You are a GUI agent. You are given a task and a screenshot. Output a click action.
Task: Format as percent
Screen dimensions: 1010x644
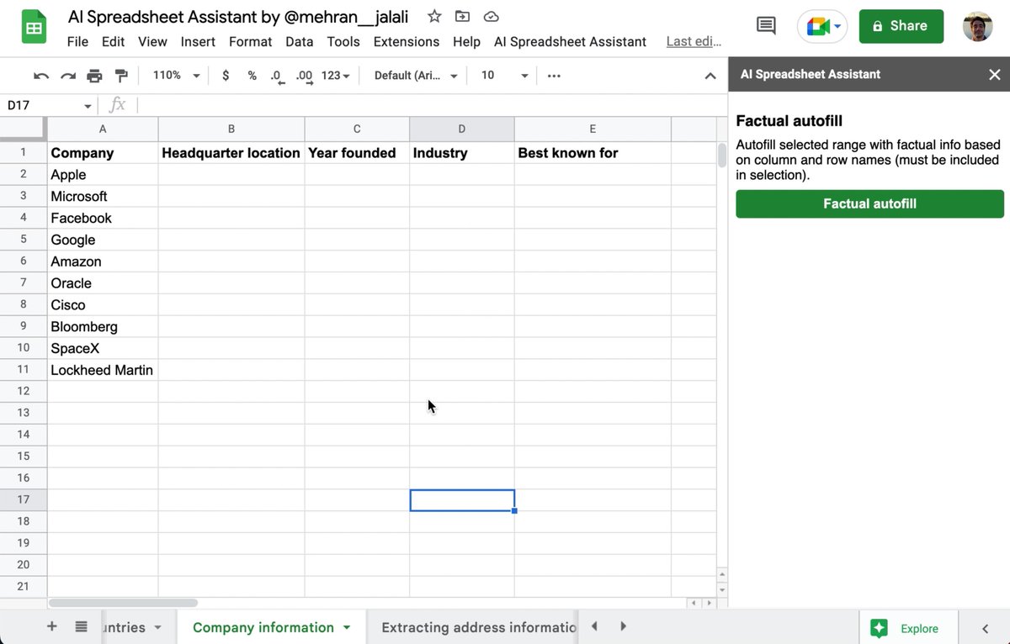pos(252,76)
